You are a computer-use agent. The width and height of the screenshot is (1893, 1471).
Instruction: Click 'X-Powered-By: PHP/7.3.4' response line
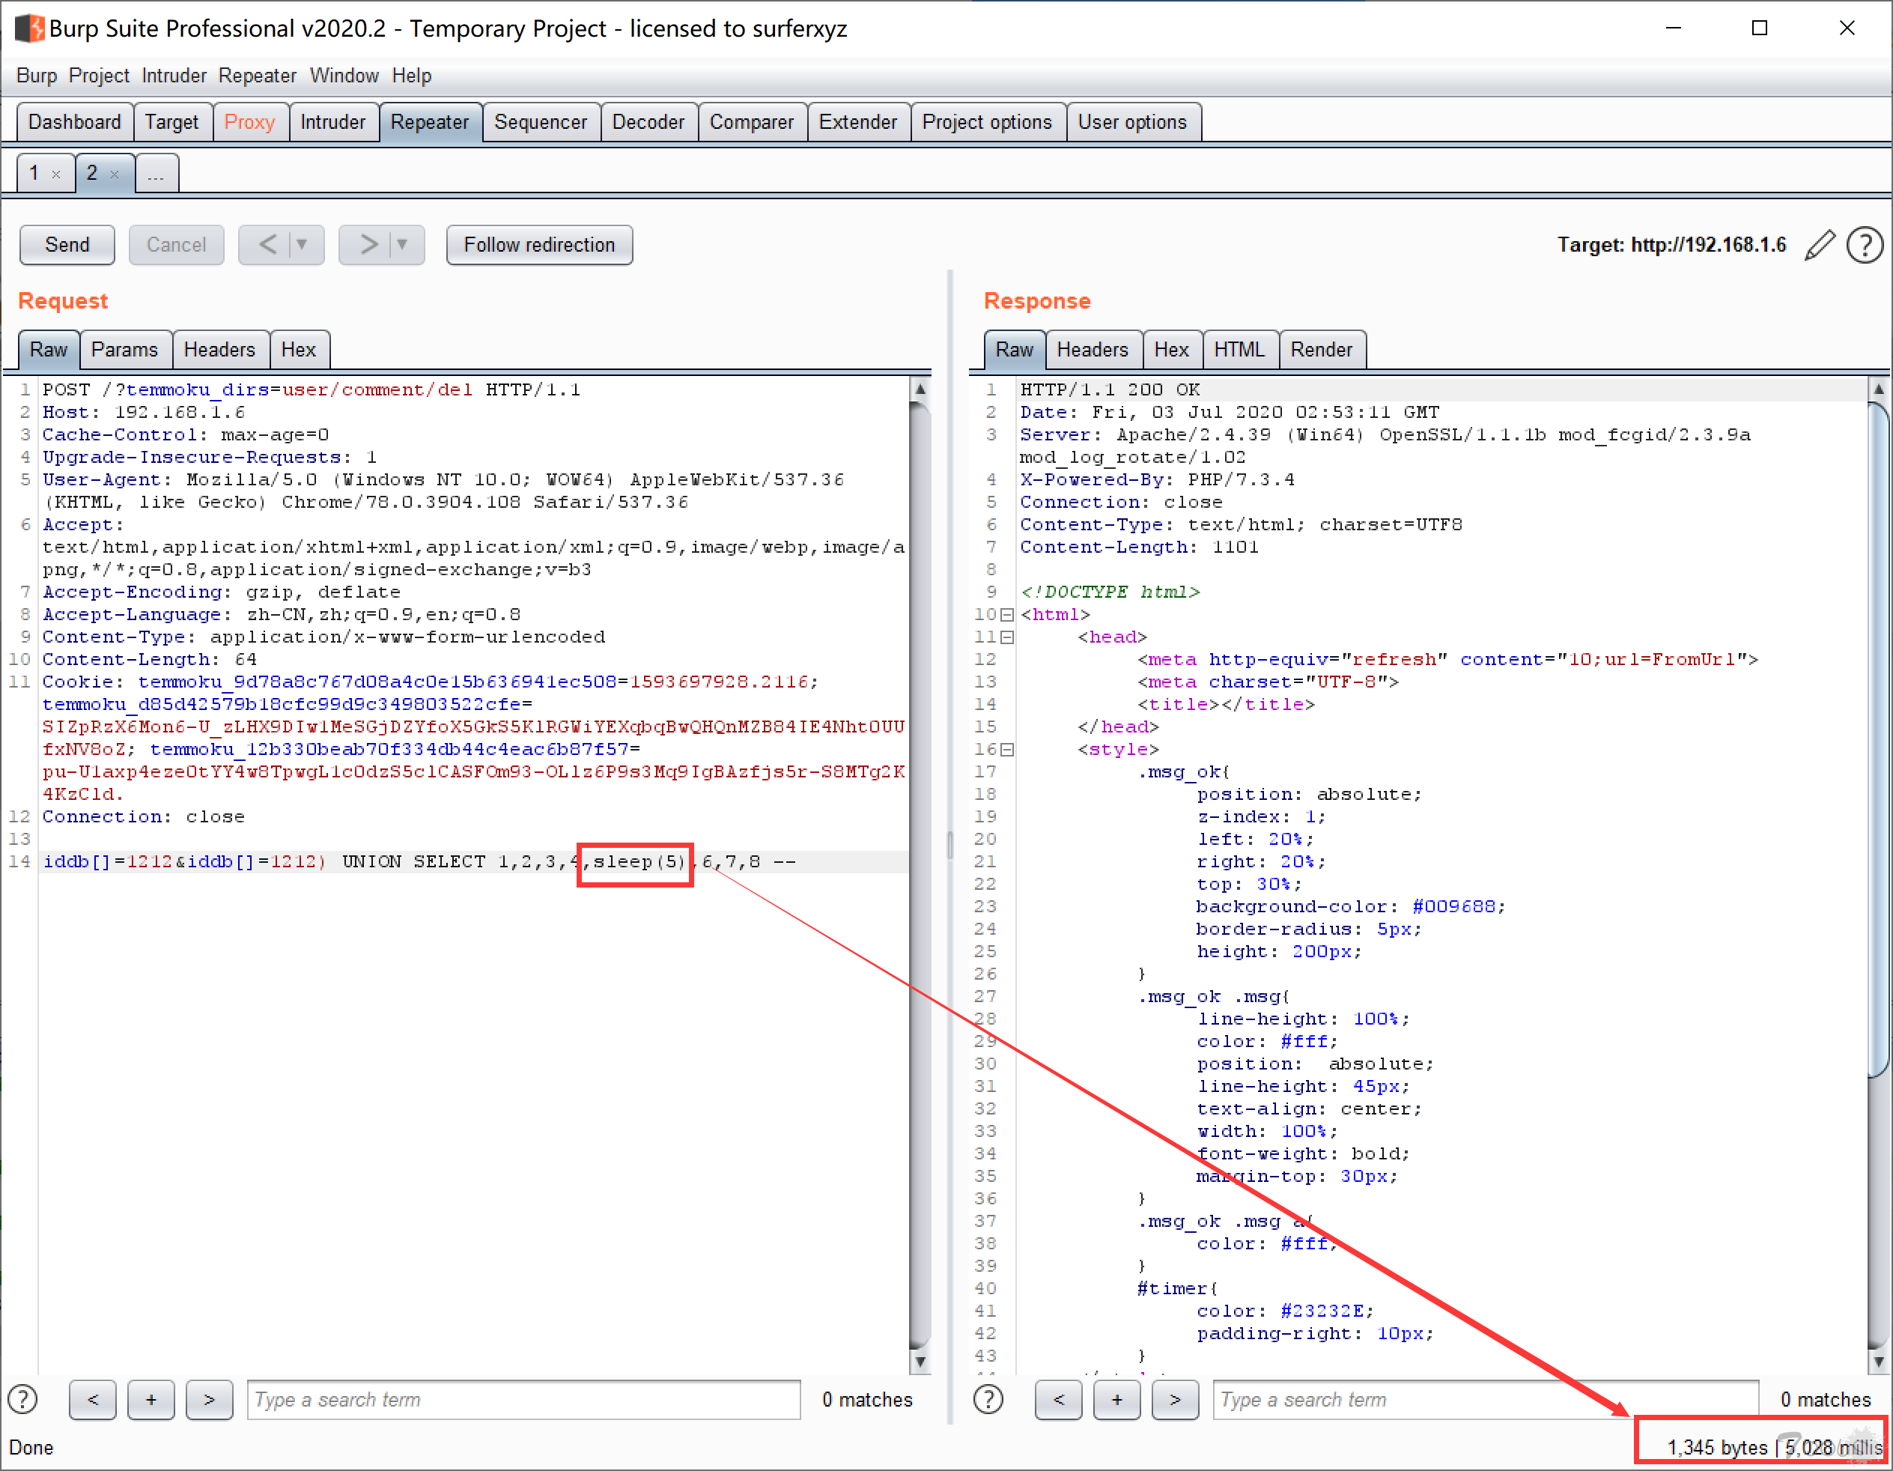pos(1157,479)
